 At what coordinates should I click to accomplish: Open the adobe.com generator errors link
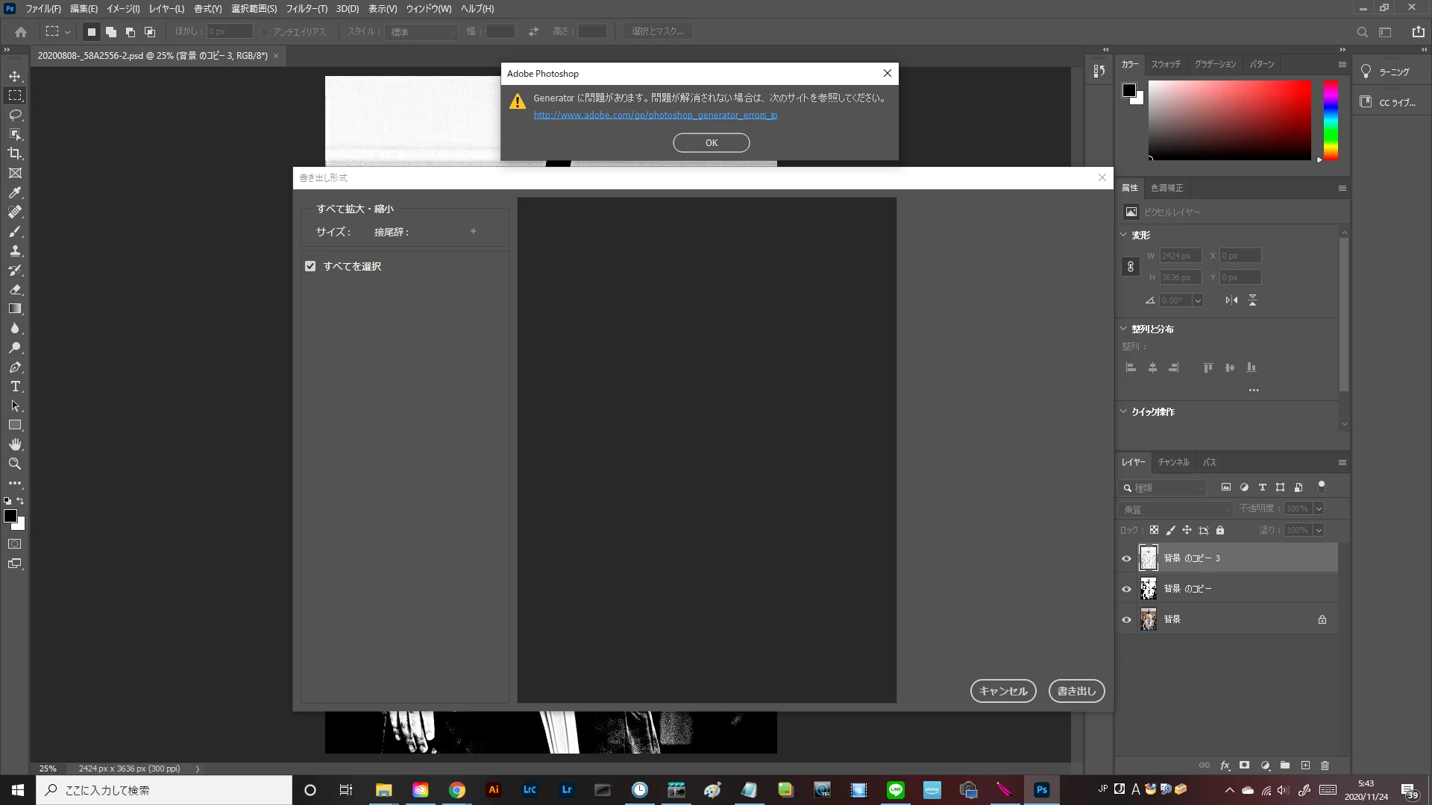(x=655, y=116)
